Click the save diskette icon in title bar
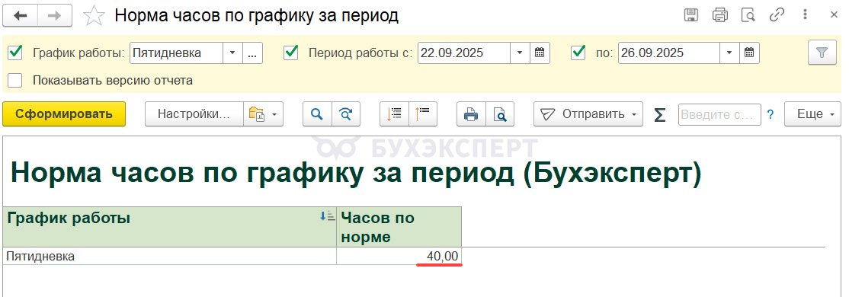 [x=691, y=15]
